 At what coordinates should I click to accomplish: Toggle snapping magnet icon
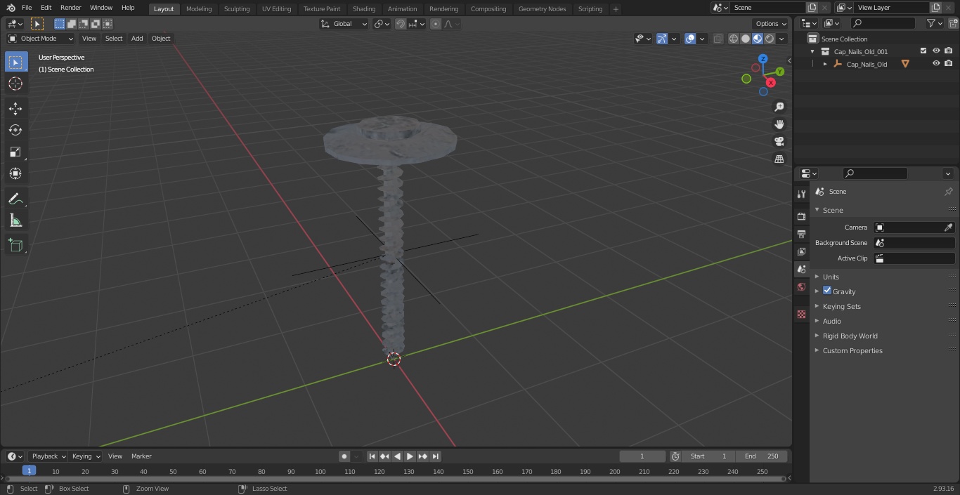click(x=401, y=24)
